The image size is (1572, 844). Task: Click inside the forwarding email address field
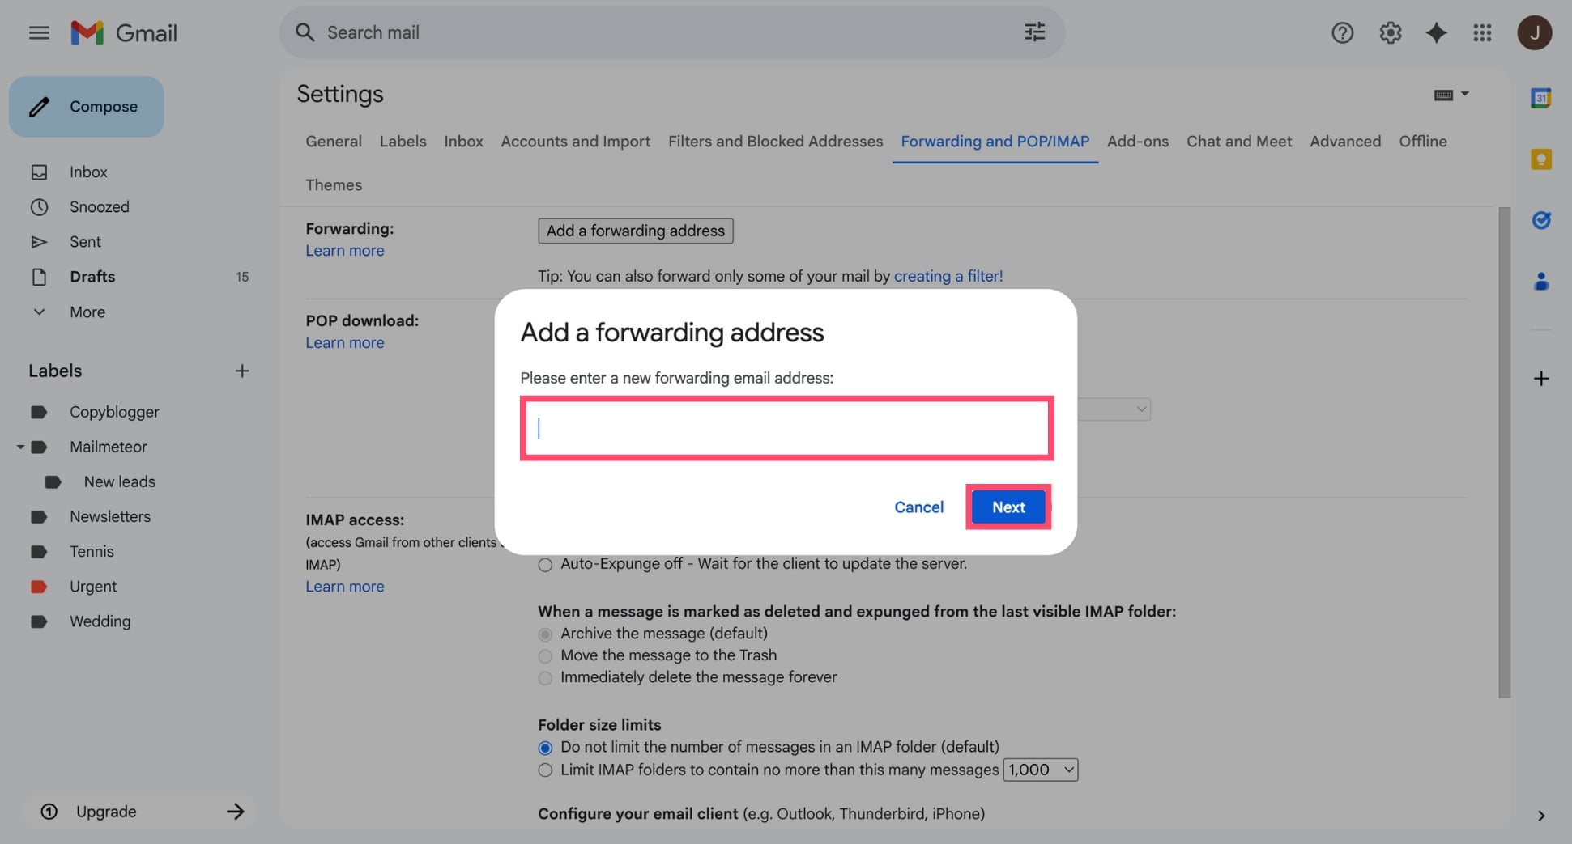[x=786, y=428]
